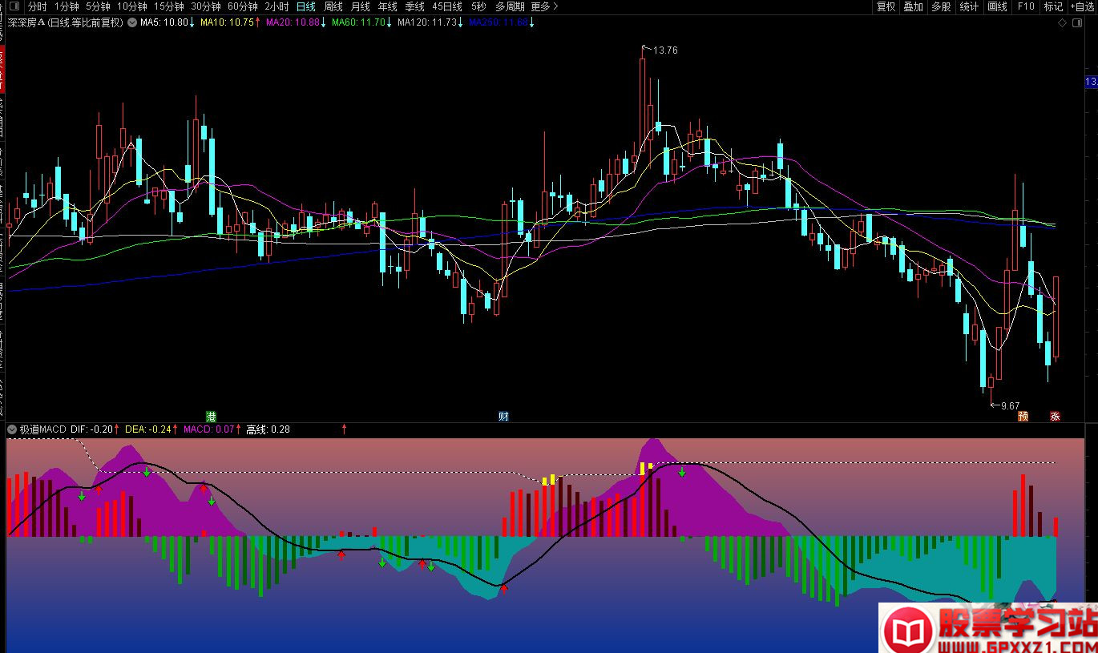Open the 统计 statistics tool
This screenshot has width=1098, height=653.
pos(969,6)
